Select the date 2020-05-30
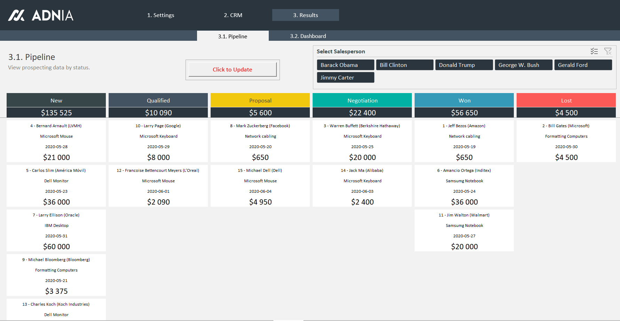Image resolution: width=620 pixels, height=321 pixels. point(566,147)
